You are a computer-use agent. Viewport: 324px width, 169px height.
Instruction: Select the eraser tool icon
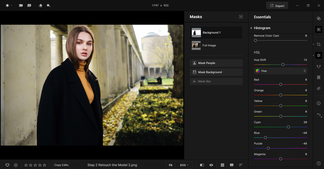(40, 5)
